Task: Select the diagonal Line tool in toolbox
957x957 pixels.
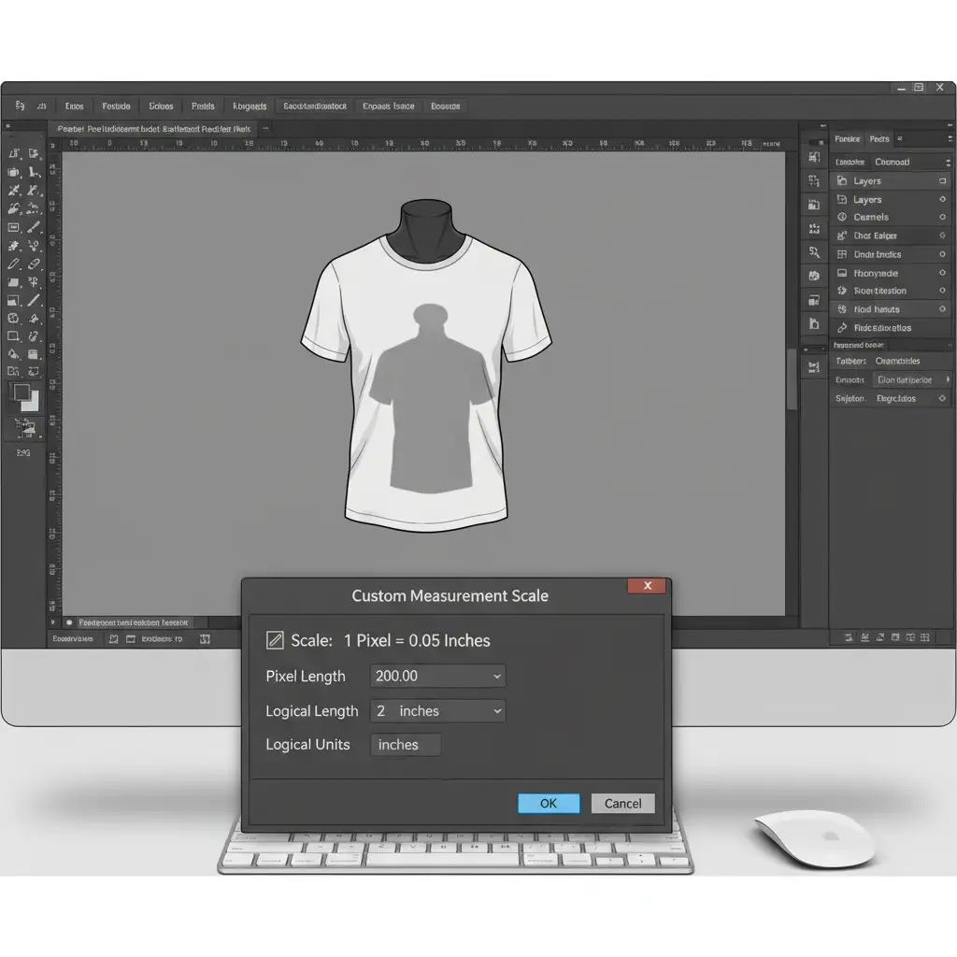Action: point(35,301)
